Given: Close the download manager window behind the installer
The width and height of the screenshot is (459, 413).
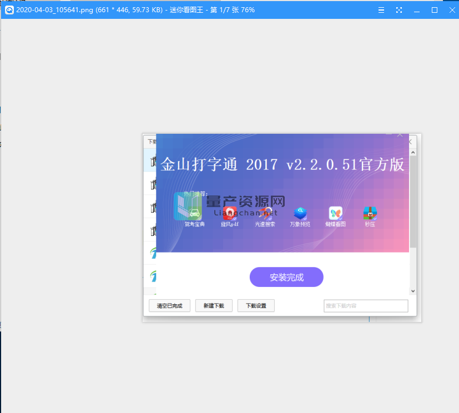Looking at the screenshot, I should point(410,142).
